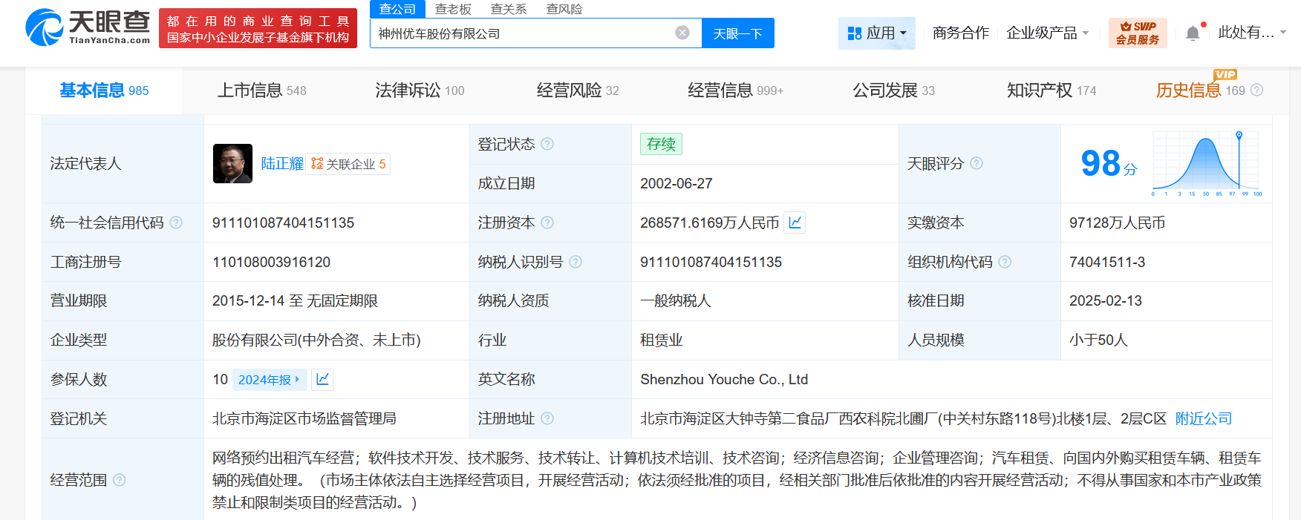Open the user account dropdown
Viewport: 1301px width, 520px height.
[x=1251, y=33]
